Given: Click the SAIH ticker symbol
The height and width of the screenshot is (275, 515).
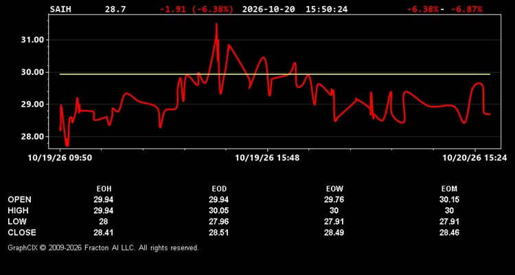Looking at the screenshot, I should tap(59, 9).
